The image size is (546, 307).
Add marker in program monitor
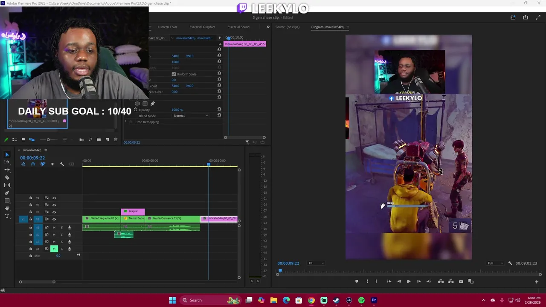click(357, 281)
